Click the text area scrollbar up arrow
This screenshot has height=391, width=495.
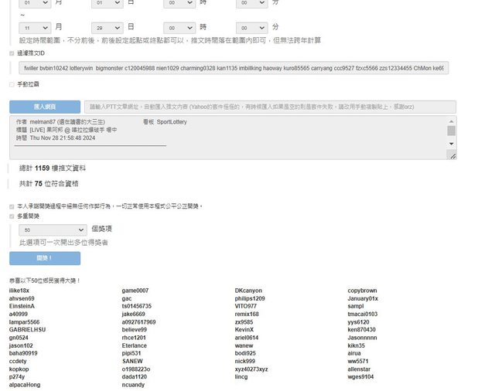coord(452,121)
